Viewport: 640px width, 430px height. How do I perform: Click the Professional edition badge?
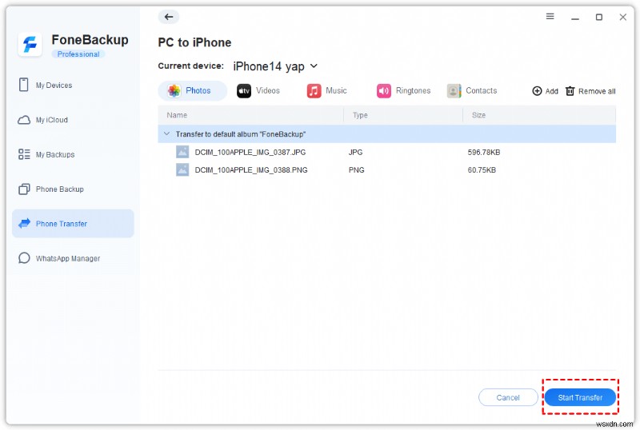point(78,54)
